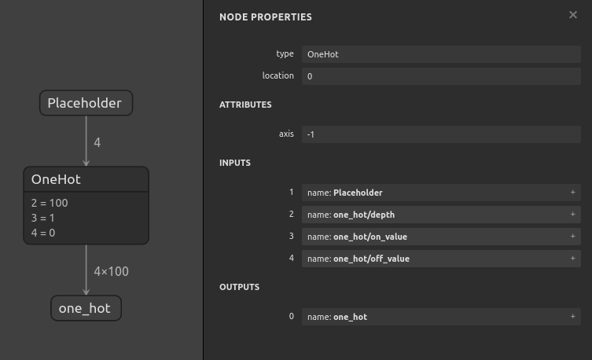This screenshot has height=360, width=592.
Task: Click the type field showing OneHot
Action: (441, 54)
